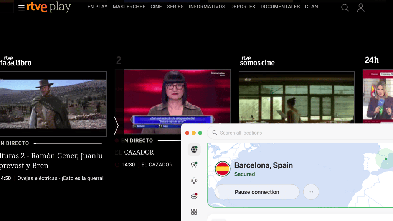
Task: Open the EN PLAY section
Action: tap(97, 7)
